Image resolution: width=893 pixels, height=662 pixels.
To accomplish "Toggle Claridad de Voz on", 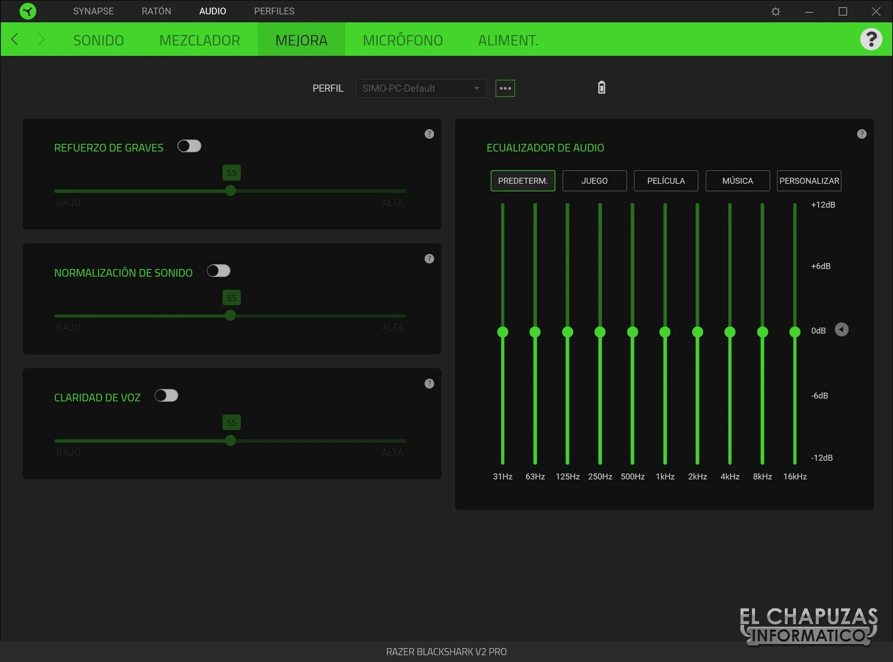I will (166, 396).
